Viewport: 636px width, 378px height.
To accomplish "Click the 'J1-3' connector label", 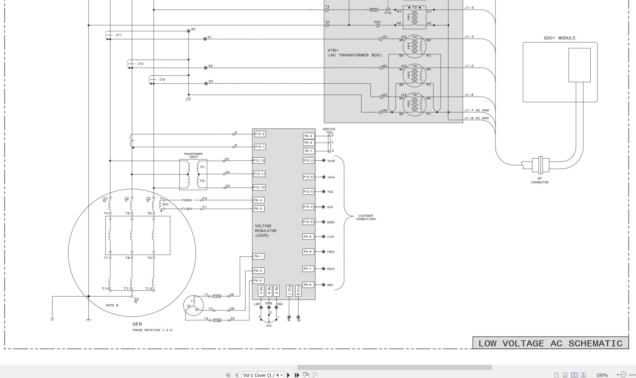I will tap(469, 8).
